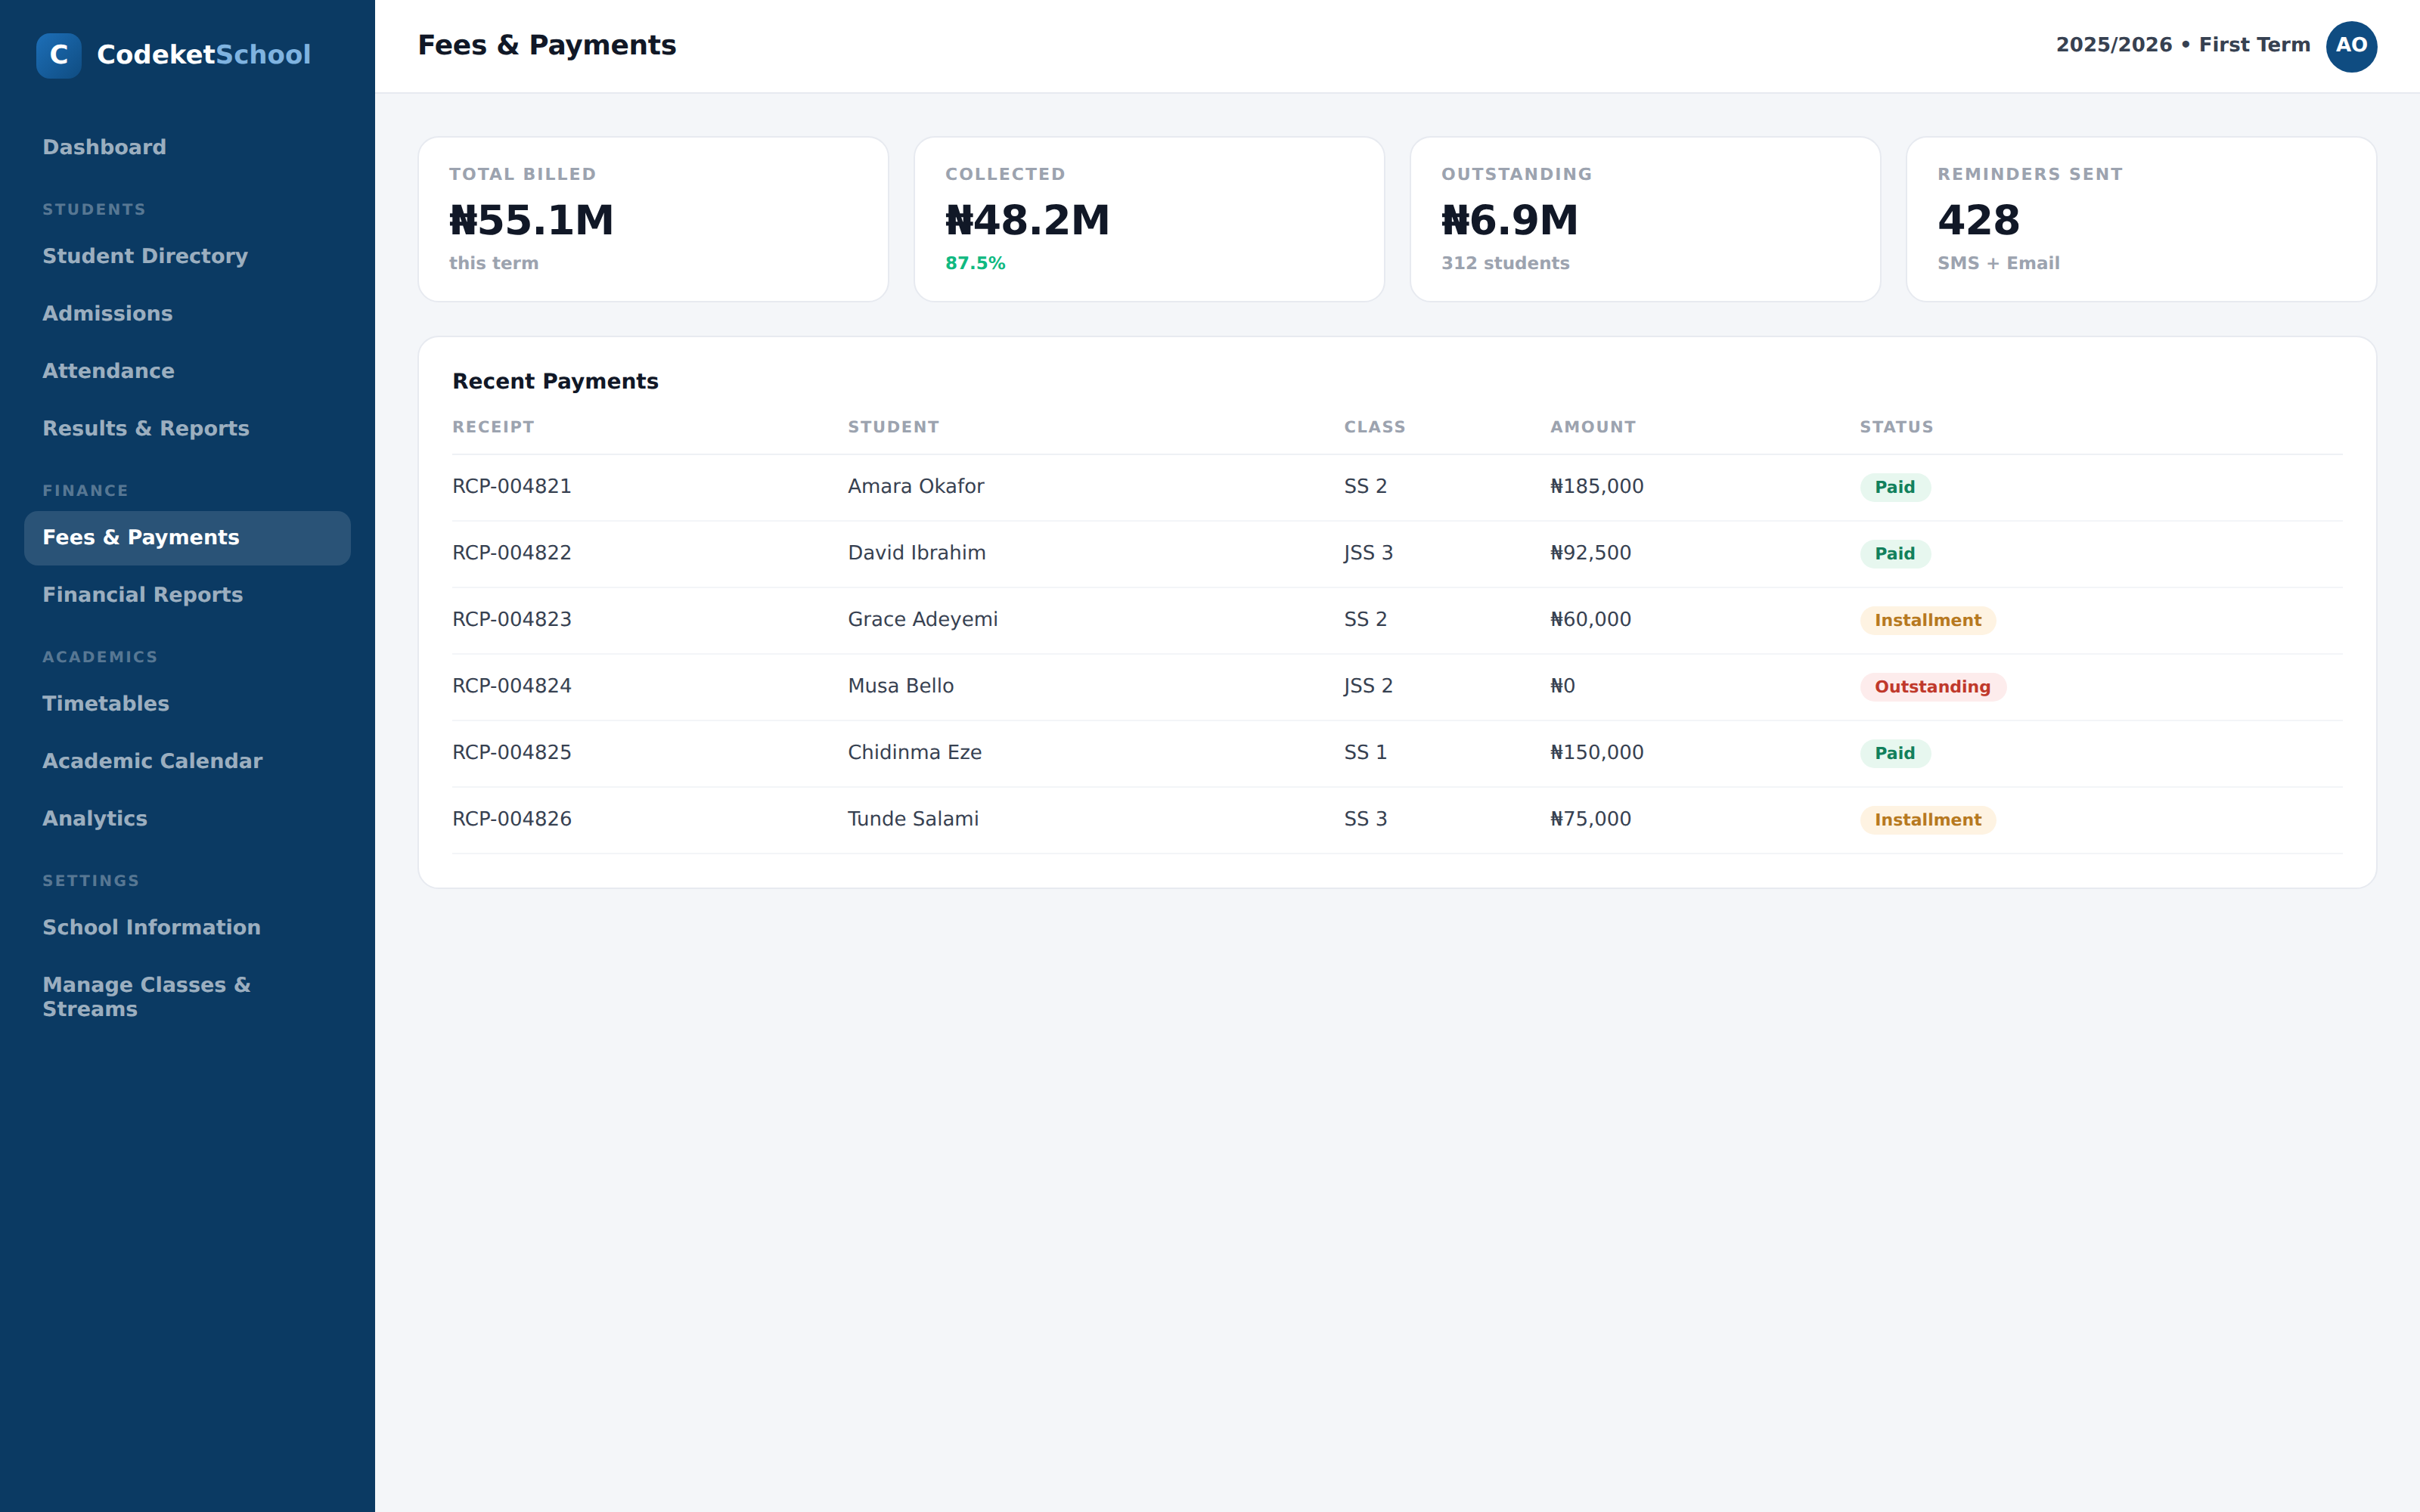Open Manage Classes & Streams
Screen dimensions: 2420x1512
point(187,997)
